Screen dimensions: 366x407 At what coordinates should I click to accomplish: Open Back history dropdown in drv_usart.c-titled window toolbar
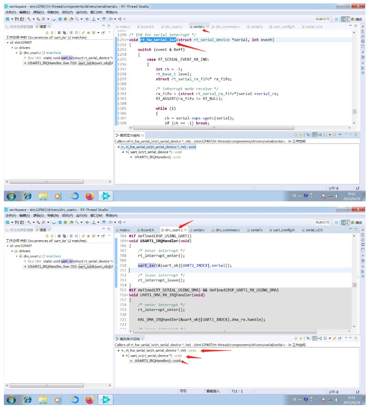click(x=115, y=223)
